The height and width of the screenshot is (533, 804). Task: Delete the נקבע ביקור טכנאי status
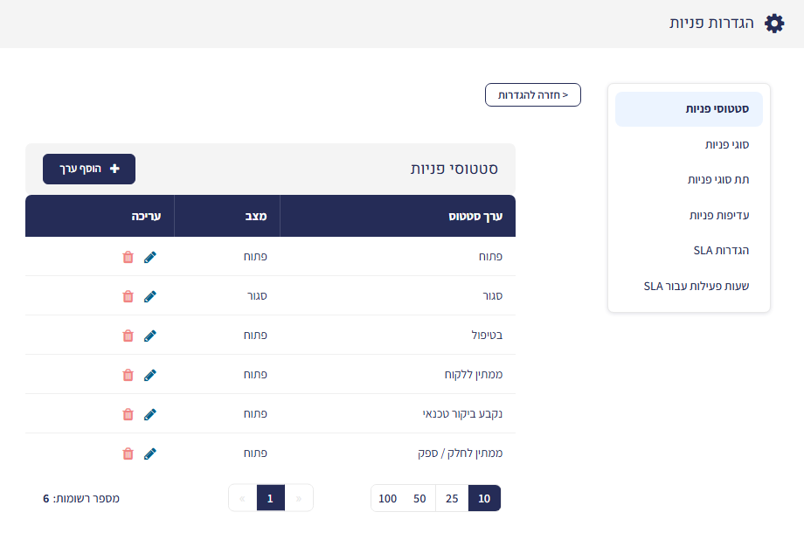128,414
